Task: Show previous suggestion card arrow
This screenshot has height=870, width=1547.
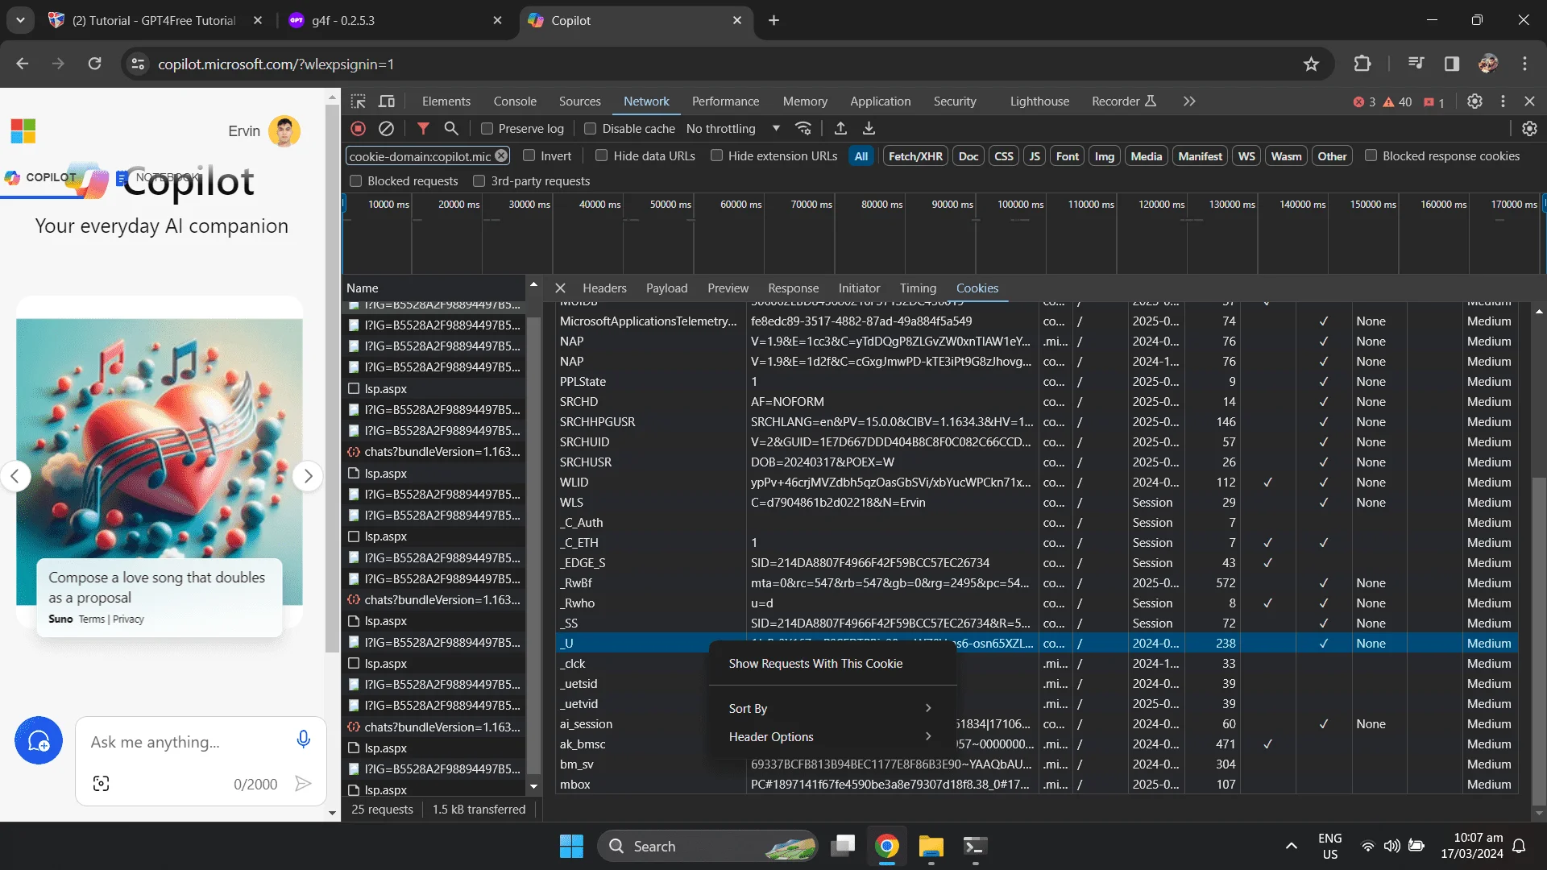Action: pos(15,476)
